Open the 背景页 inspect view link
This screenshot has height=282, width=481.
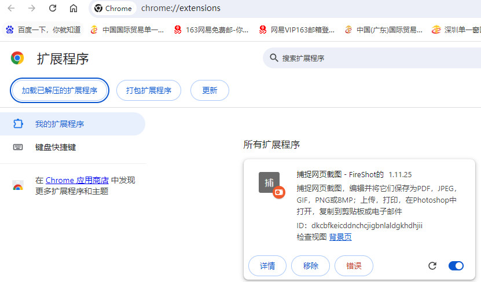click(340, 237)
